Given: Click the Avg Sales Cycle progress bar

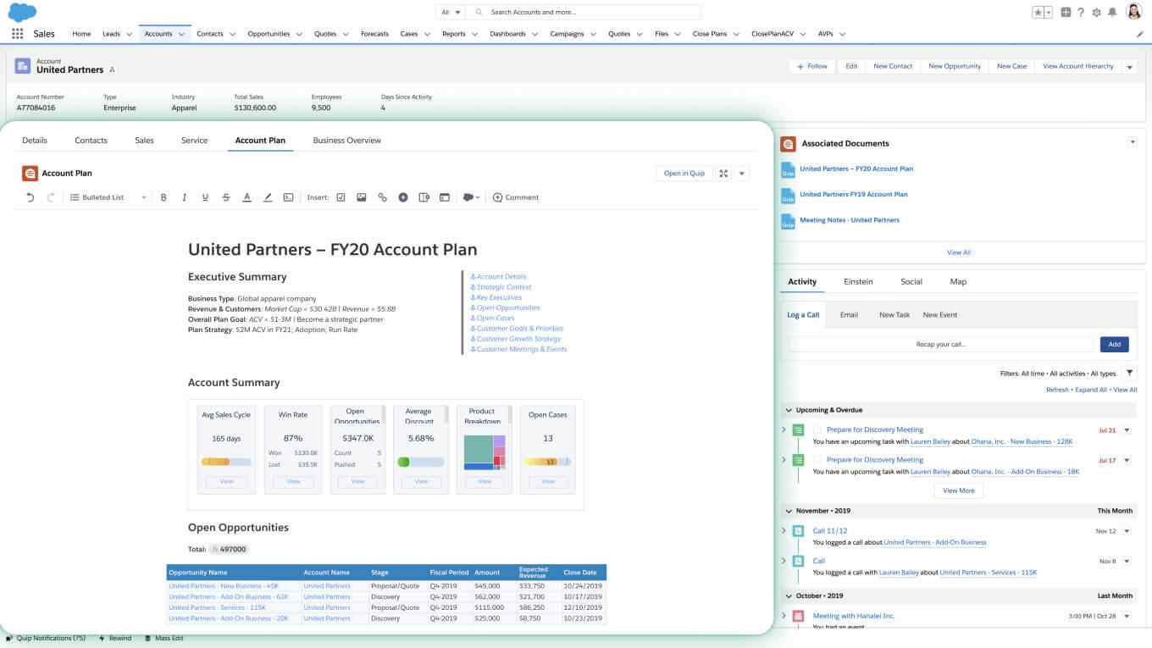Looking at the screenshot, I should (226, 462).
